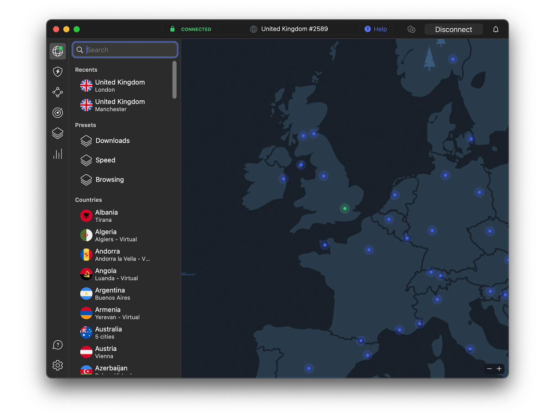
Task: Select the globe map view icon
Action: point(58,51)
